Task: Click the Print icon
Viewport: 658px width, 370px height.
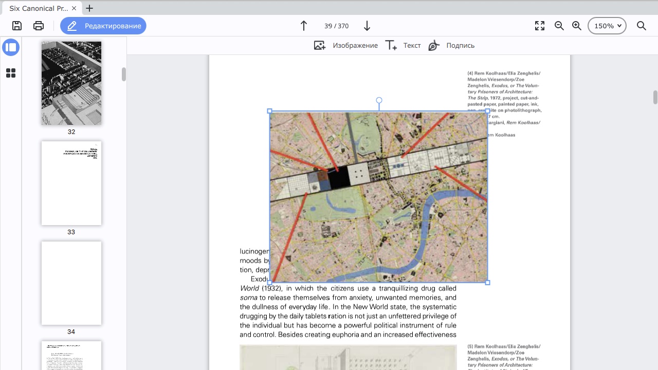Action: pos(39,26)
